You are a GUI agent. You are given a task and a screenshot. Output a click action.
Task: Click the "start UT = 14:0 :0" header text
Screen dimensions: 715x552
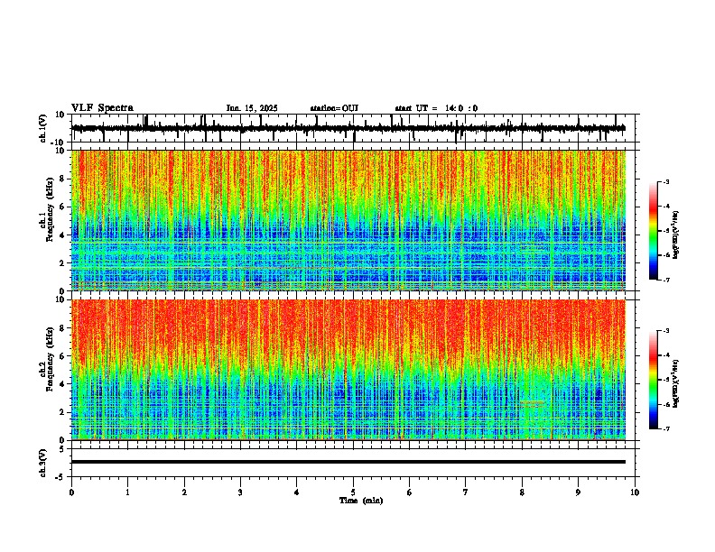pyautogui.click(x=436, y=108)
